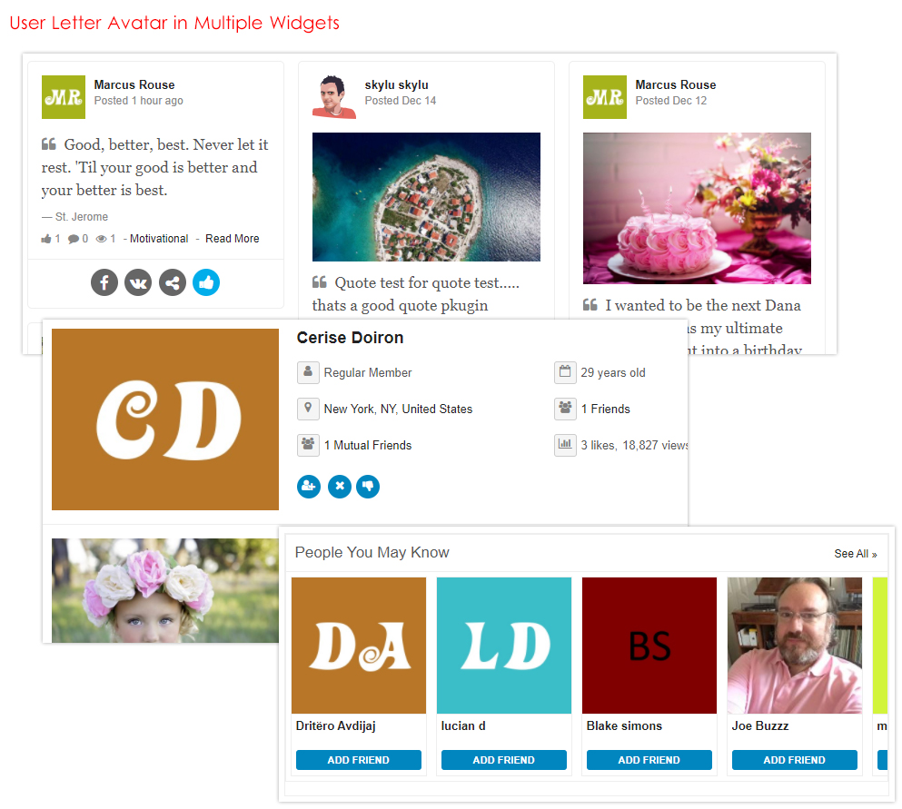Click the cancel X icon on Cerise profile

(340, 487)
